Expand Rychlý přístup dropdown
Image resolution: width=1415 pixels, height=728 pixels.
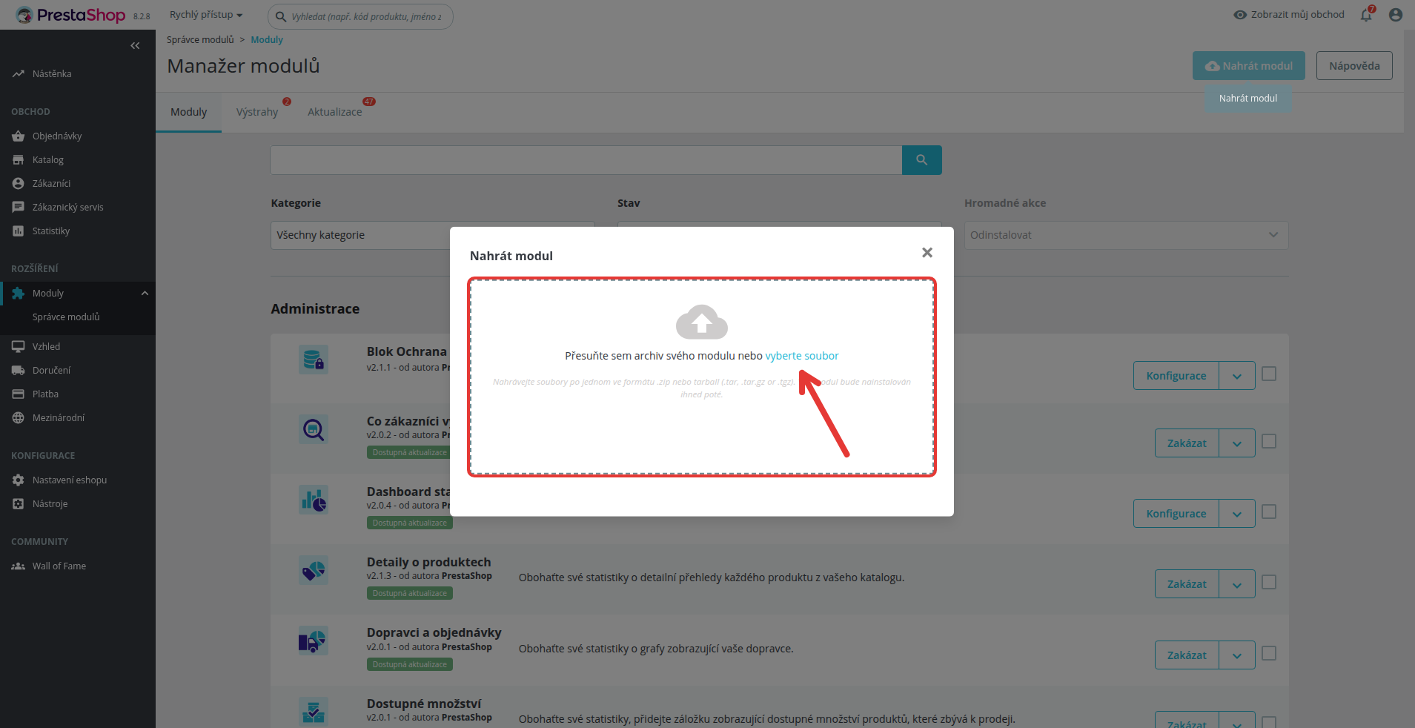pyautogui.click(x=206, y=15)
